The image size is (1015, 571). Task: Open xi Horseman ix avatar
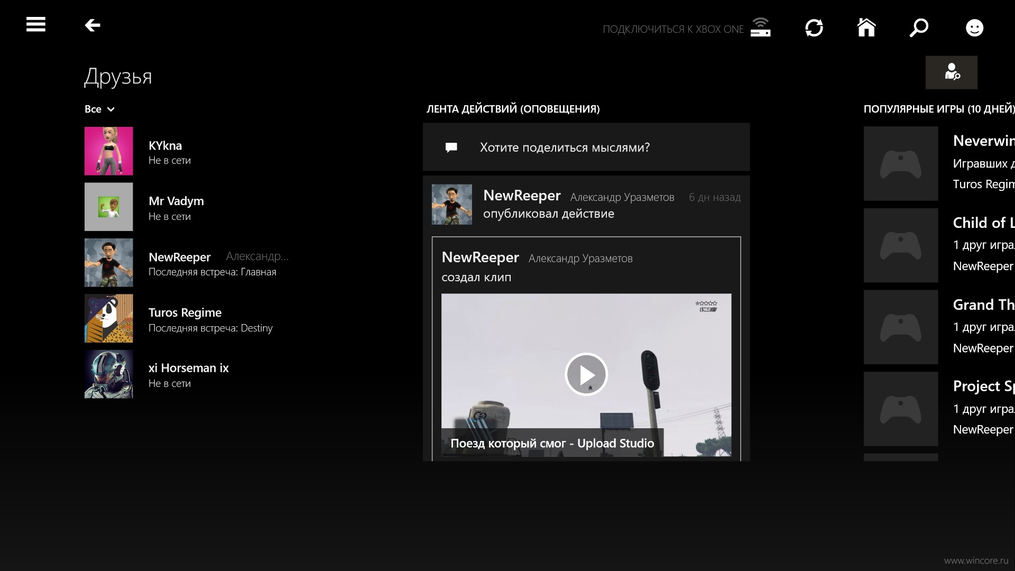(x=109, y=374)
